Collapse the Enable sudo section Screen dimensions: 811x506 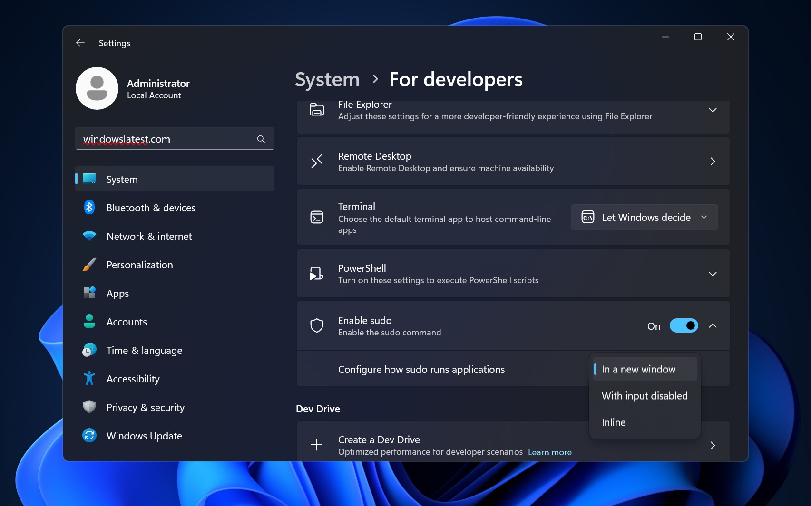click(x=713, y=326)
